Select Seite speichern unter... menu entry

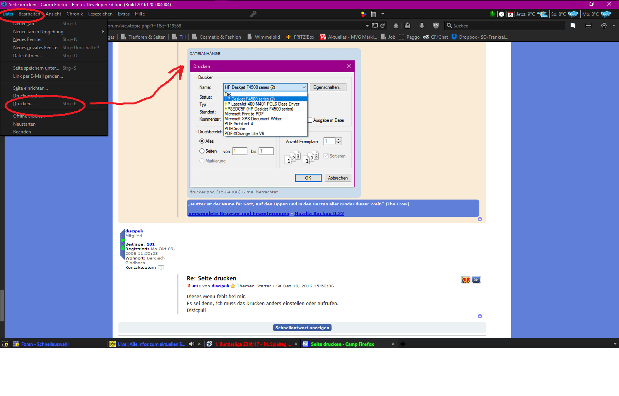click(54, 68)
